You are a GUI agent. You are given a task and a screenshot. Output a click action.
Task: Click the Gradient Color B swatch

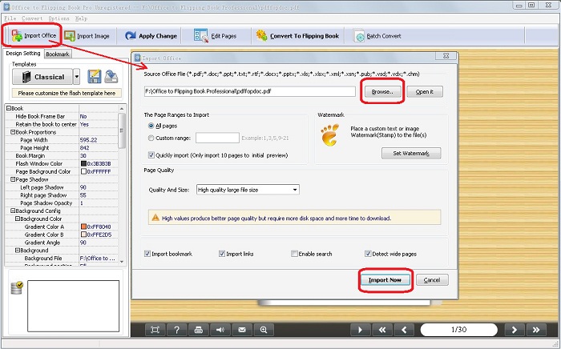[83, 235]
